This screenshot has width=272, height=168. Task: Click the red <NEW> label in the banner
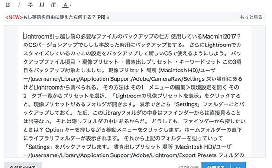(14, 17)
